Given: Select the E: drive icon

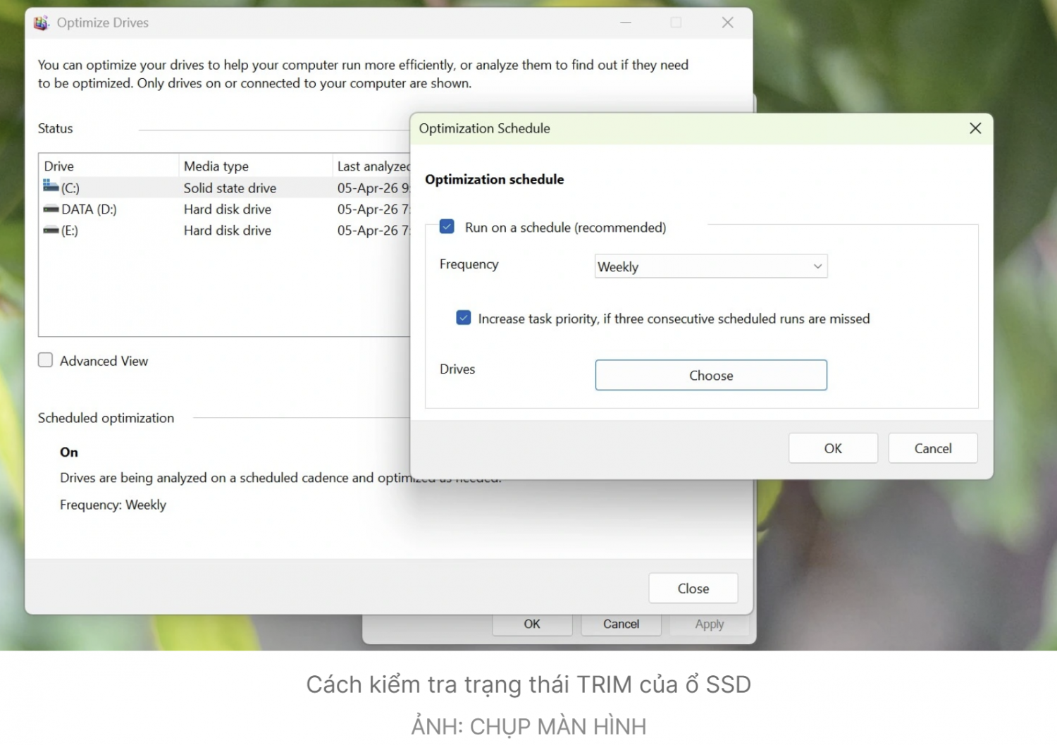Looking at the screenshot, I should click(51, 230).
